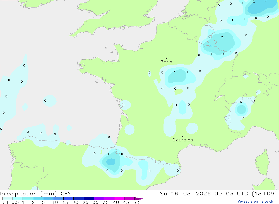
Task: Click the purple 30 mm legend swatch
Action: tap(99, 198)
